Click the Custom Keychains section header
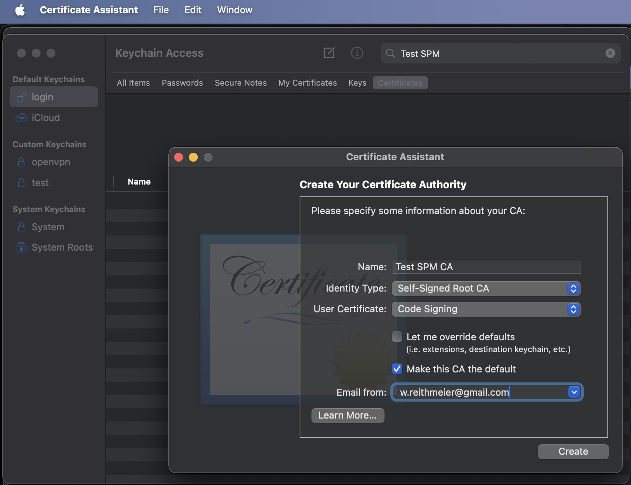 tap(49, 144)
